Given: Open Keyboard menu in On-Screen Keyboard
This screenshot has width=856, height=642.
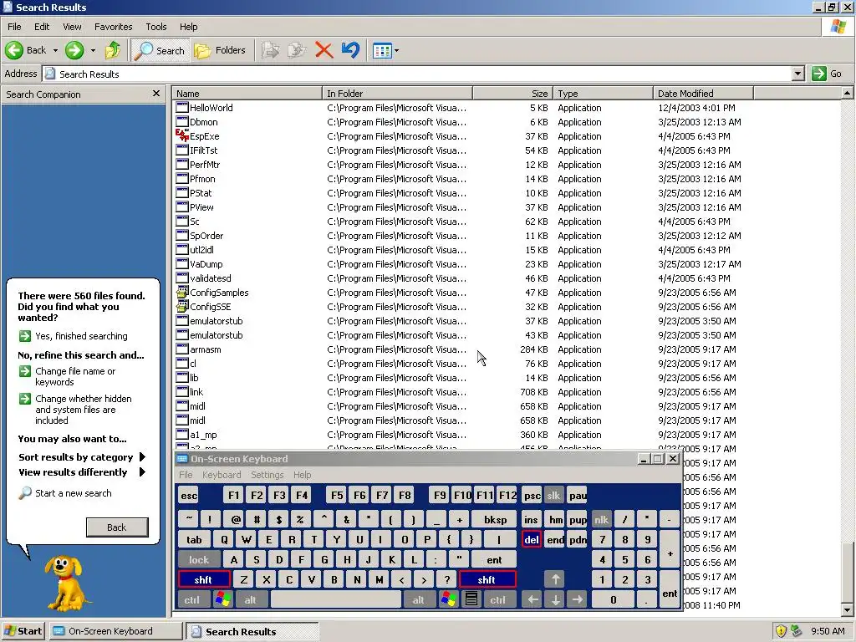Looking at the screenshot, I should [x=222, y=475].
